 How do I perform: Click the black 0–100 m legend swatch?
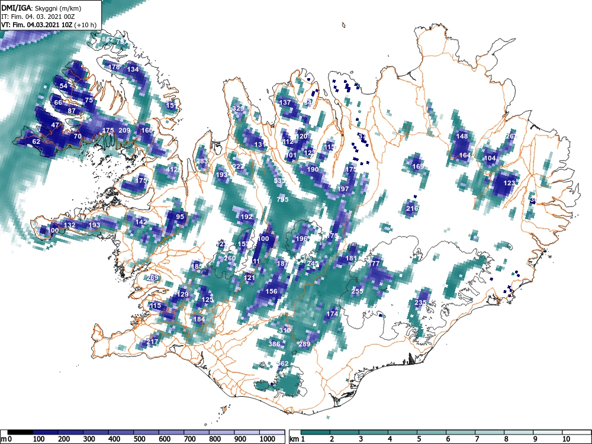pos(20,432)
